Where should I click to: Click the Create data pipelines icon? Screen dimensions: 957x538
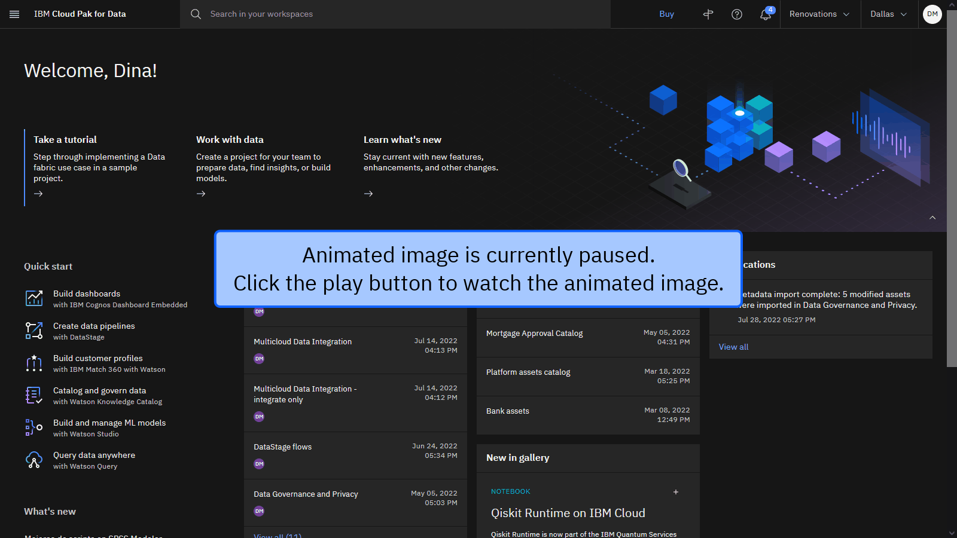pos(34,331)
